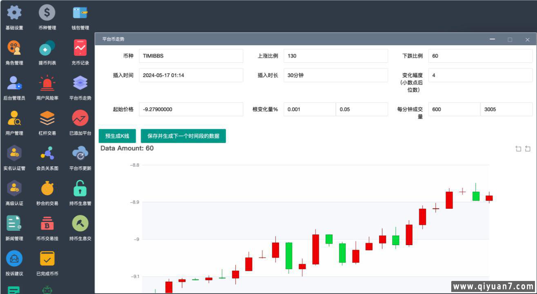This screenshot has height=294, width=537.
Task: Open the 插入时长 30分钟 dropdown
Action: (x=335, y=75)
